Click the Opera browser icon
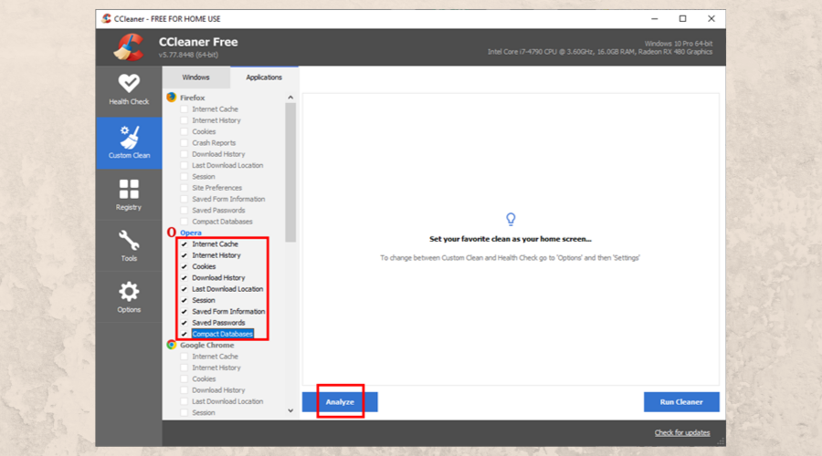The height and width of the screenshot is (456, 822). [172, 232]
